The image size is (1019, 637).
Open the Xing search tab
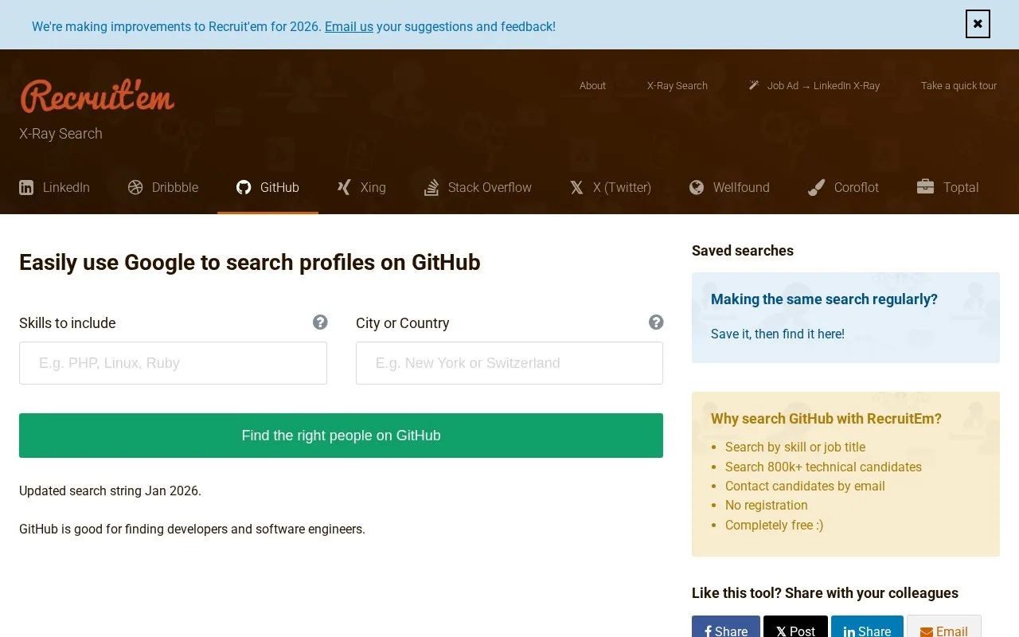(361, 188)
